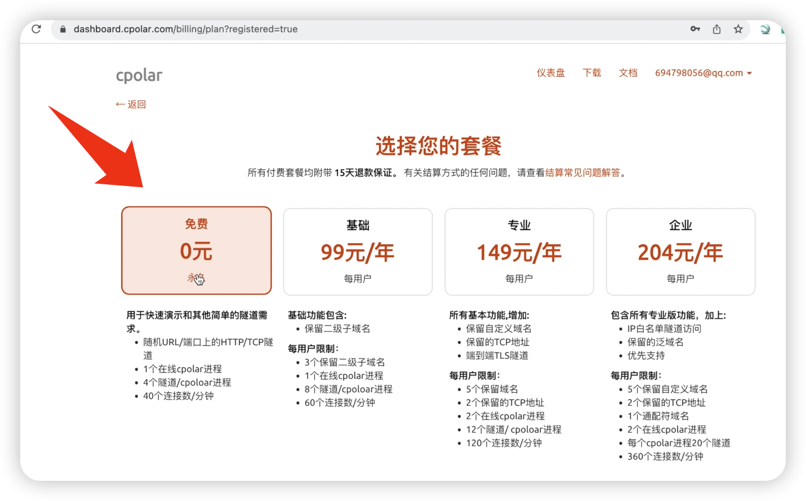Click the 4个隧道/cpoloar进程 item
The width and height of the screenshot is (806, 501).
click(x=187, y=383)
